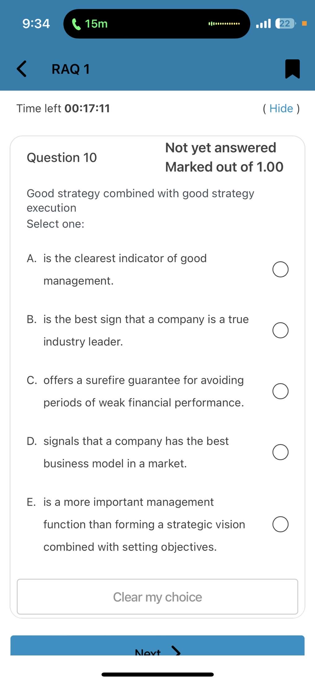The width and height of the screenshot is (315, 683).
Task: Tap the battery level indicator
Action: point(285,24)
